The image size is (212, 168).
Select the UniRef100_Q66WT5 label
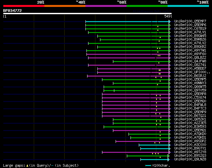pyautogui.click(x=190, y=87)
